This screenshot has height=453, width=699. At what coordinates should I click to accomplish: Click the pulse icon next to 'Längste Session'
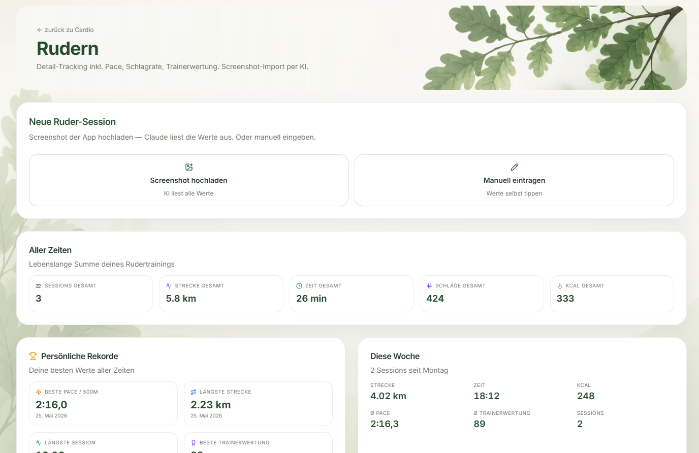point(39,443)
